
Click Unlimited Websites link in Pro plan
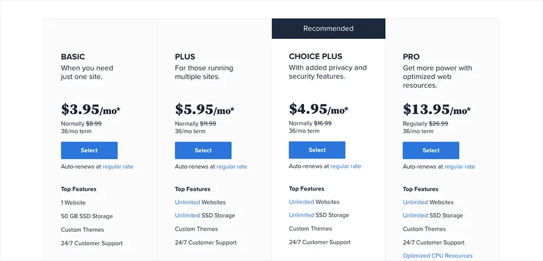(x=415, y=203)
